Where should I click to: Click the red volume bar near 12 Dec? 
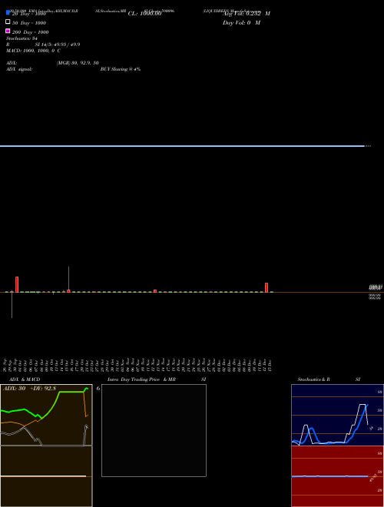pyautogui.click(x=266, y=287)
